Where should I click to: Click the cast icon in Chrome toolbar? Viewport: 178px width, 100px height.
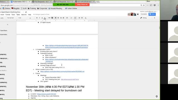(151, 5)
